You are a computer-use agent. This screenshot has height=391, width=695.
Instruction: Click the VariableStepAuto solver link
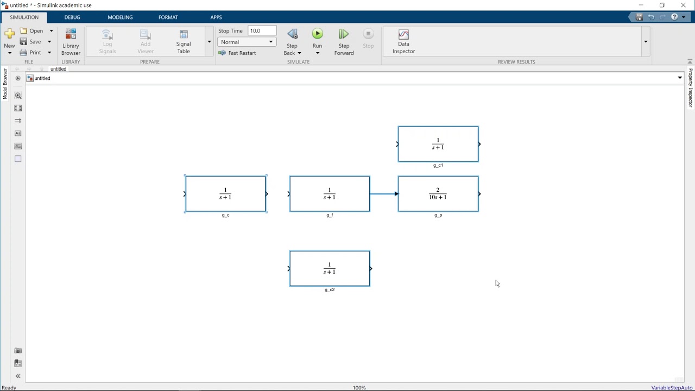[672, 388]
